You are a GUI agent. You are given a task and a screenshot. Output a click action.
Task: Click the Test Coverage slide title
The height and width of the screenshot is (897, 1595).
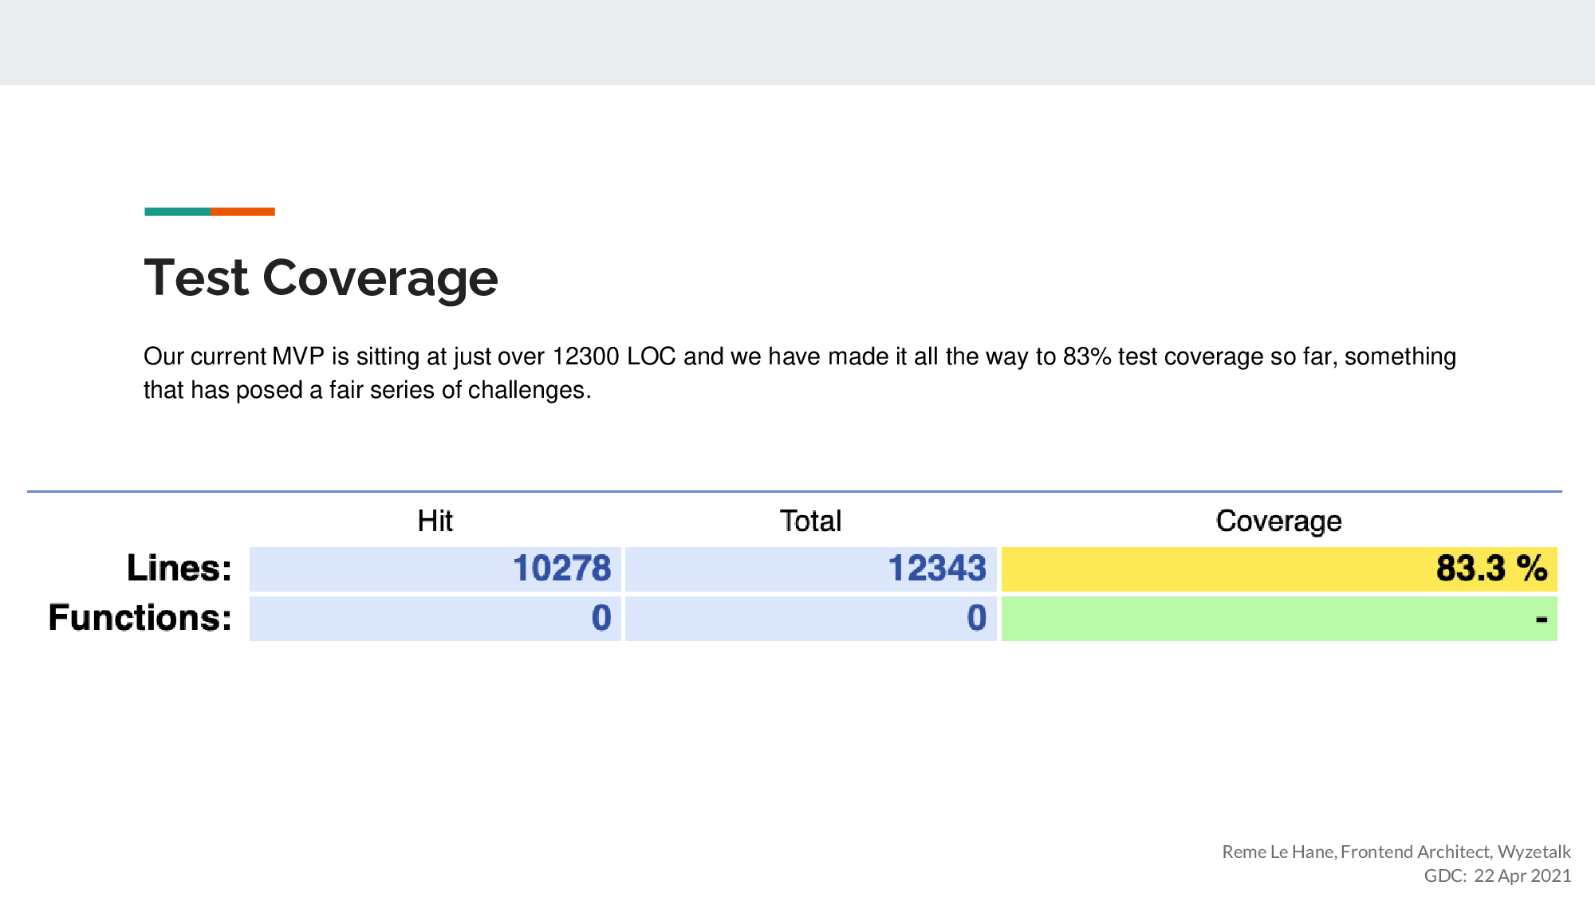point(321,278)
